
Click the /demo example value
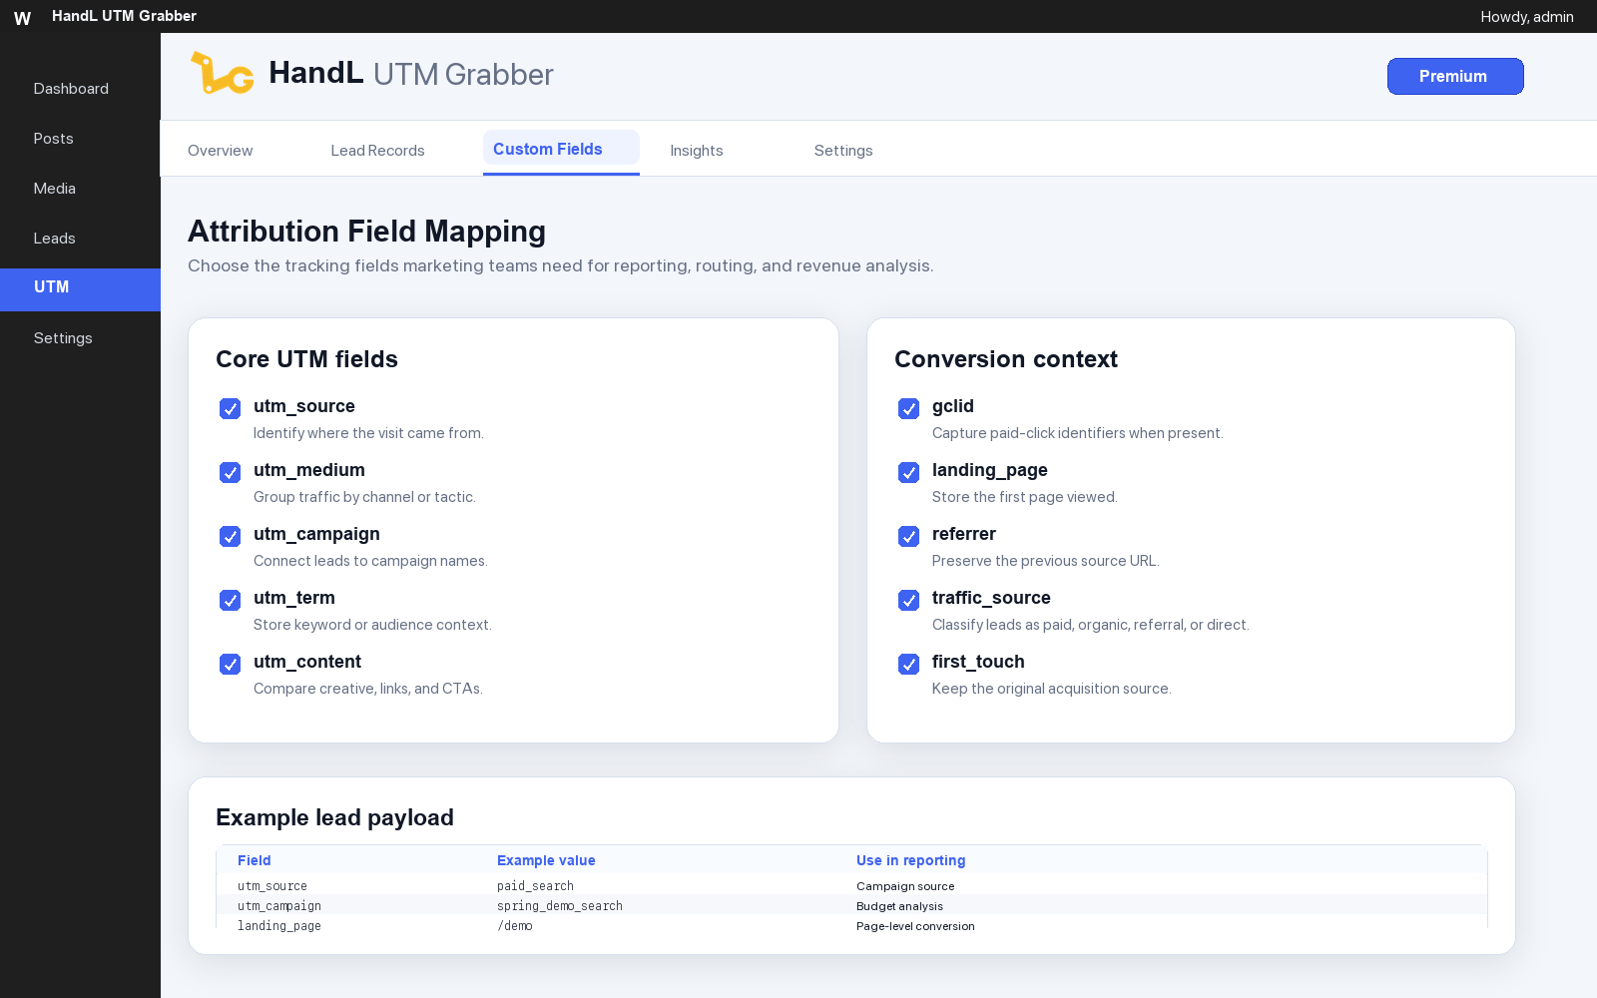point(515,926)
